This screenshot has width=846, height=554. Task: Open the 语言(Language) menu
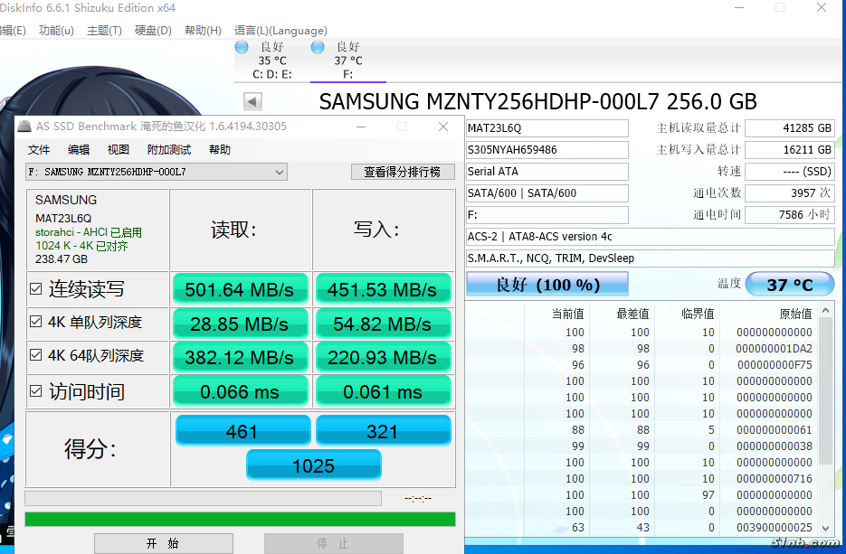pyautogui.click(x=280, y=31)
